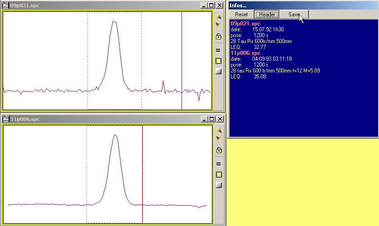Click LEQ value 32.77

pyautogui.click(x=260, y=47)
